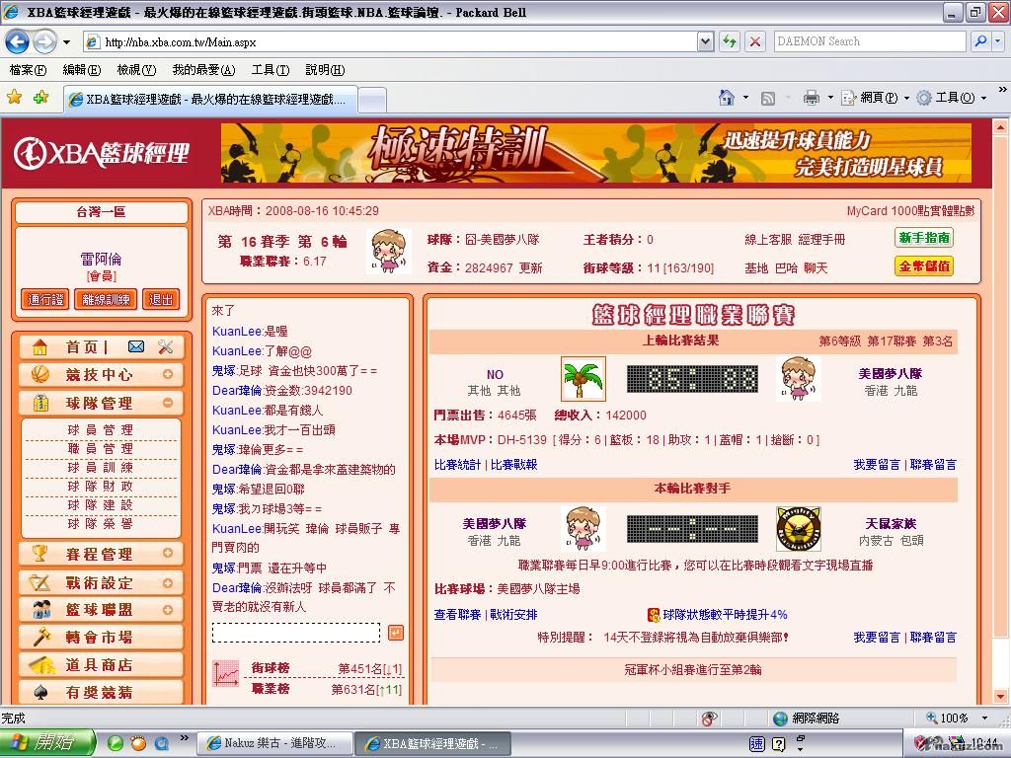
Task: Open 道具商店 from the sidebar
Action: pyautogui.click(x=102, y=665)
